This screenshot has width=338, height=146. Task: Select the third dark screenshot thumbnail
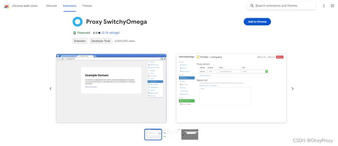point(190,134)
